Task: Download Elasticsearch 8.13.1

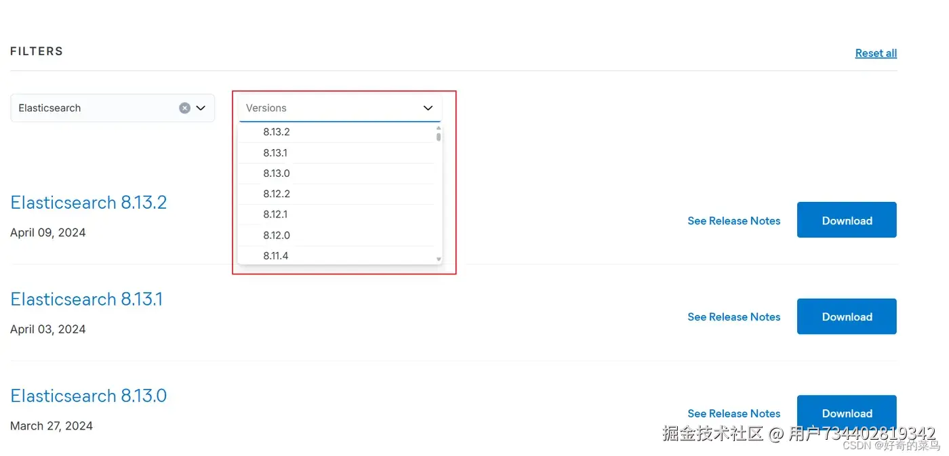Action: pos(847,316)
